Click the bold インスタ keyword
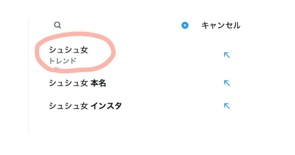Screen dimensions: 295x155 (106, 106)
